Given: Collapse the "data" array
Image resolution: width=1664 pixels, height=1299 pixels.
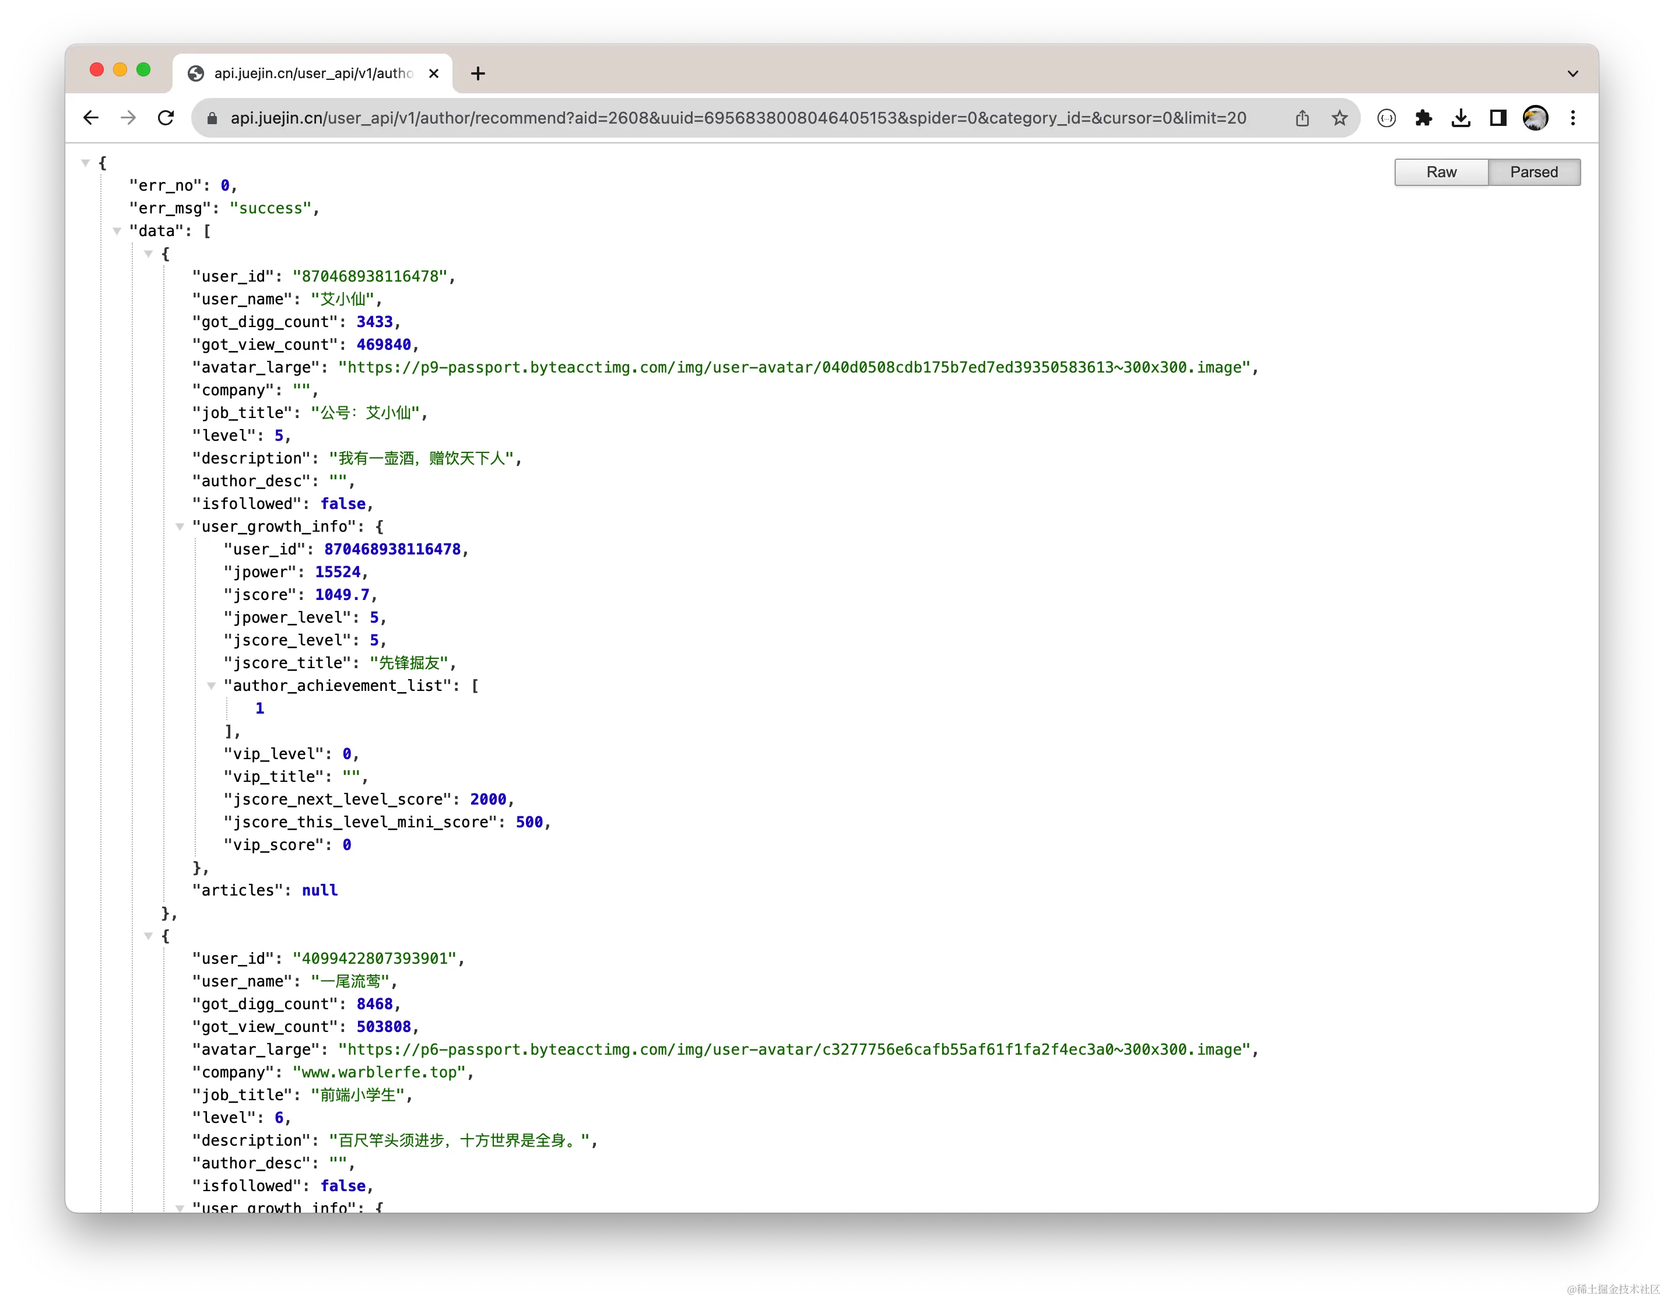Looking at the screenshot, I should click(117, 231).
